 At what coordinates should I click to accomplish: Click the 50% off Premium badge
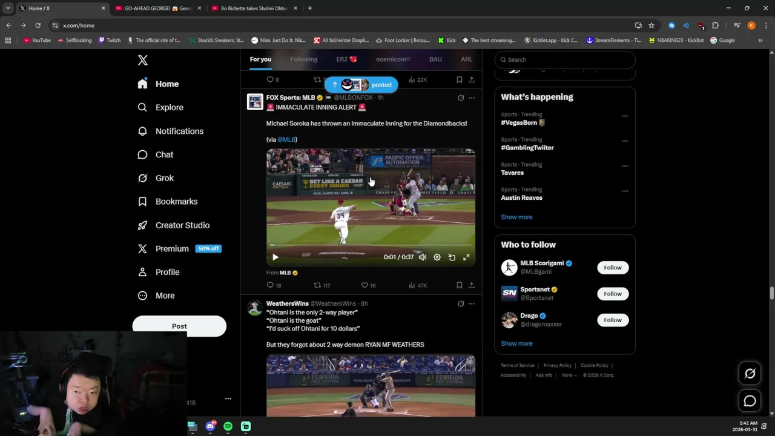tap(208, 248)
